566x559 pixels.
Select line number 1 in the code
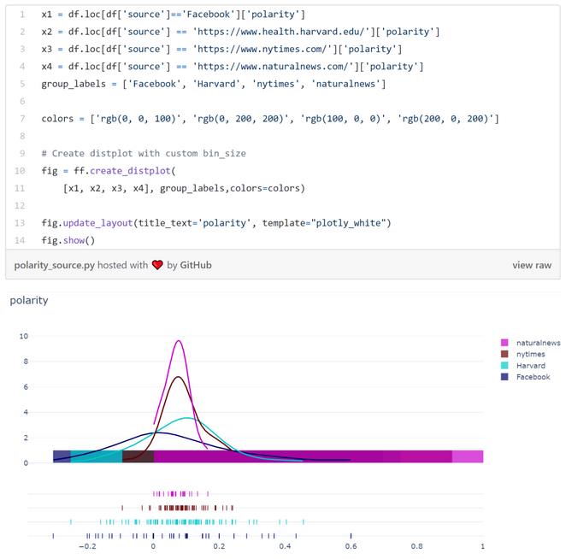(x=21, y=15)
